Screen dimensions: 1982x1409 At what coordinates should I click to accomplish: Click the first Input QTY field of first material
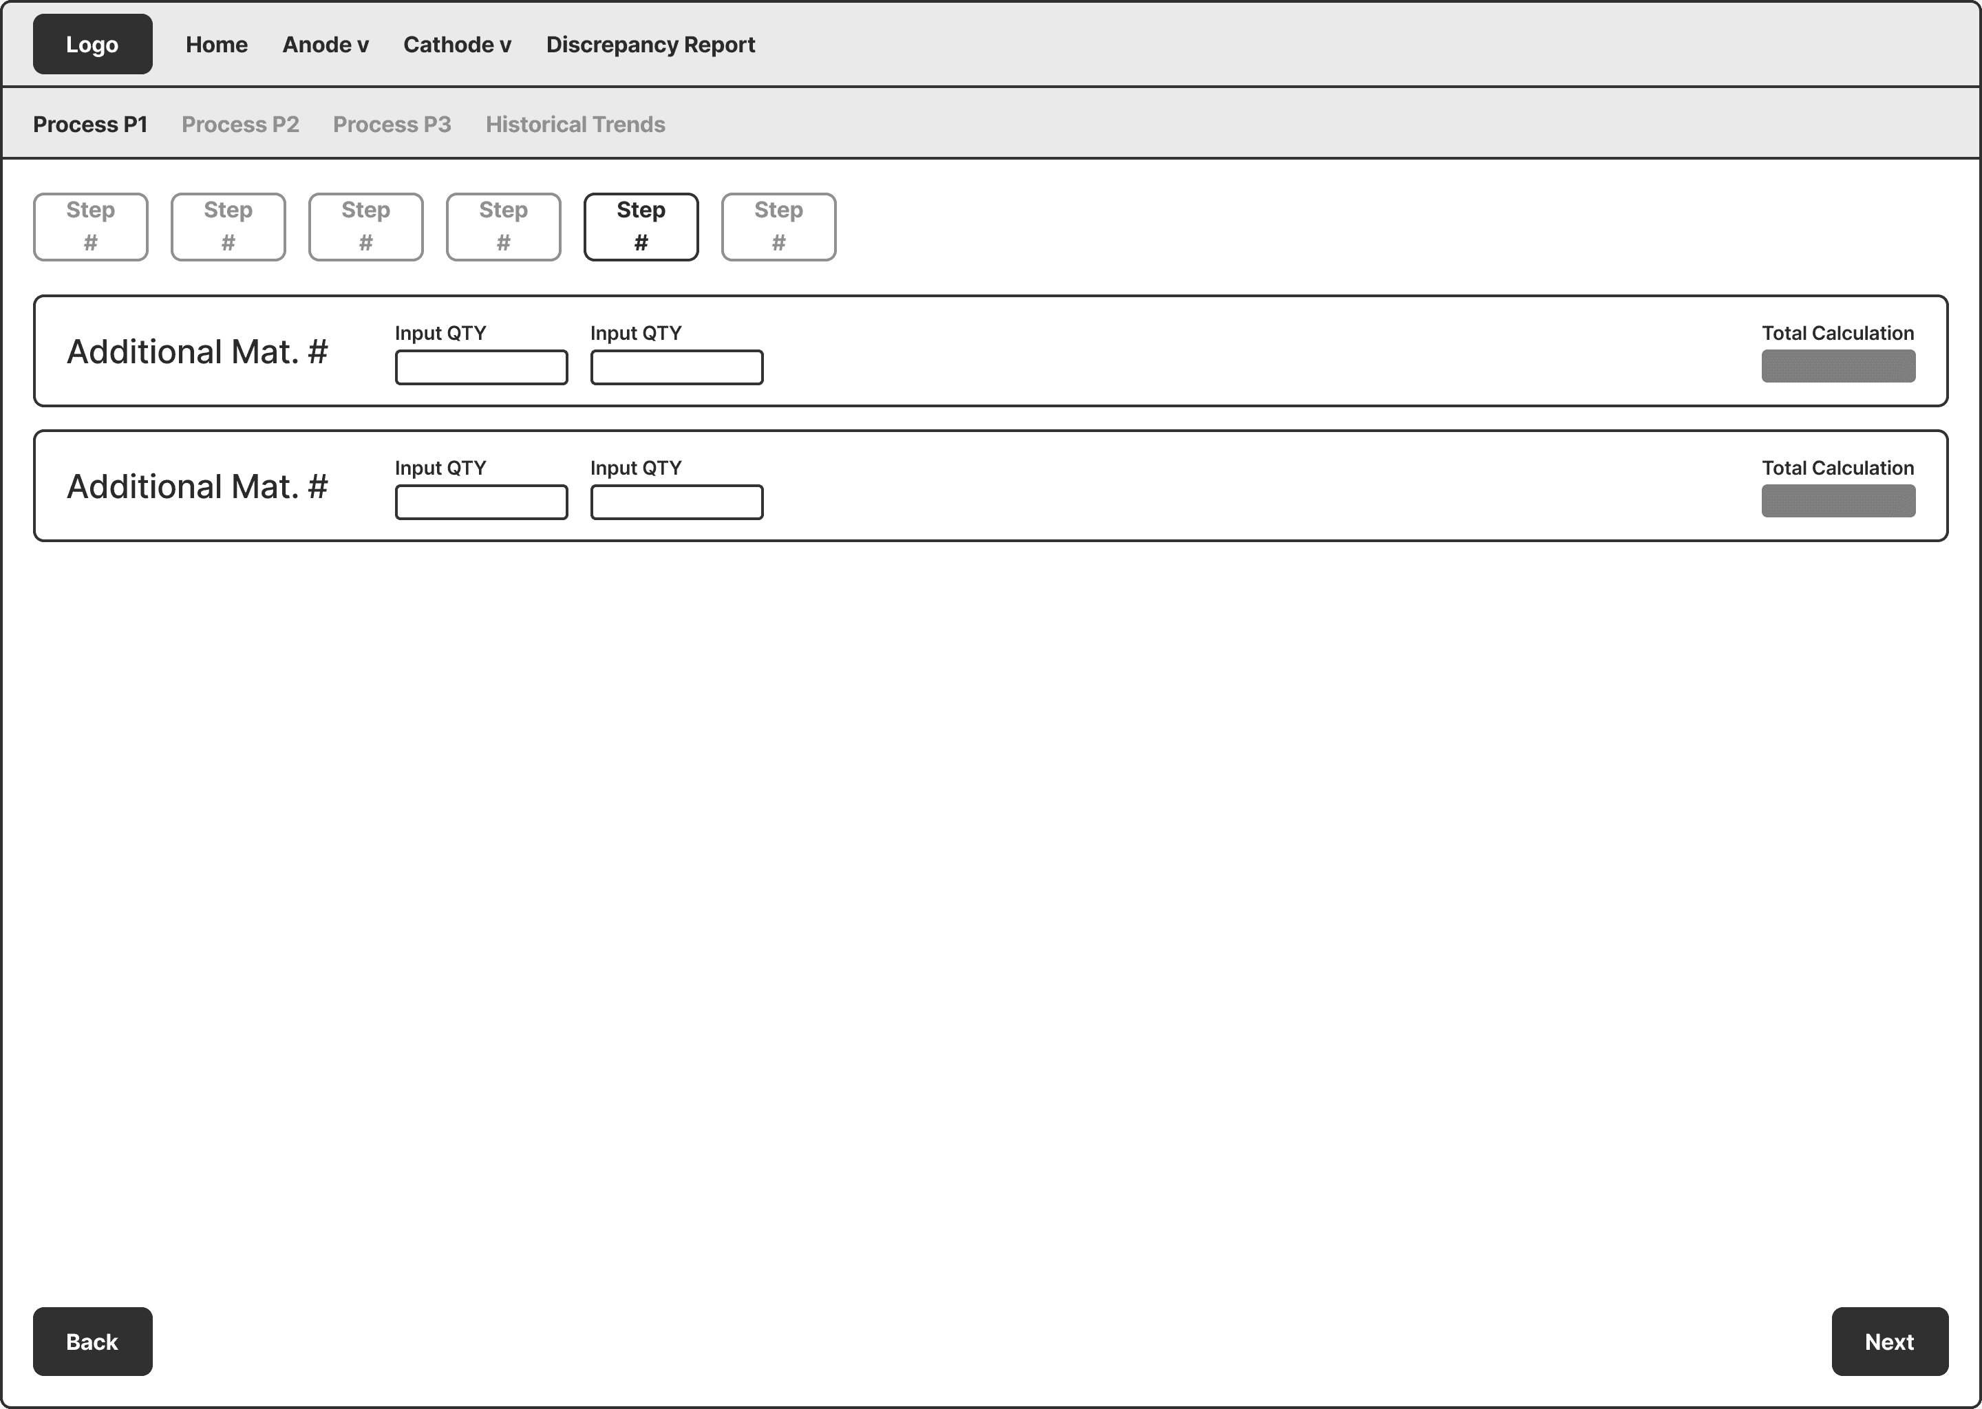(x=481, y=366)
